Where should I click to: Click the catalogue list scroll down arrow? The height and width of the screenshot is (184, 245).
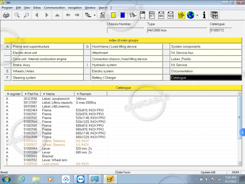click(x=239, y=163)
